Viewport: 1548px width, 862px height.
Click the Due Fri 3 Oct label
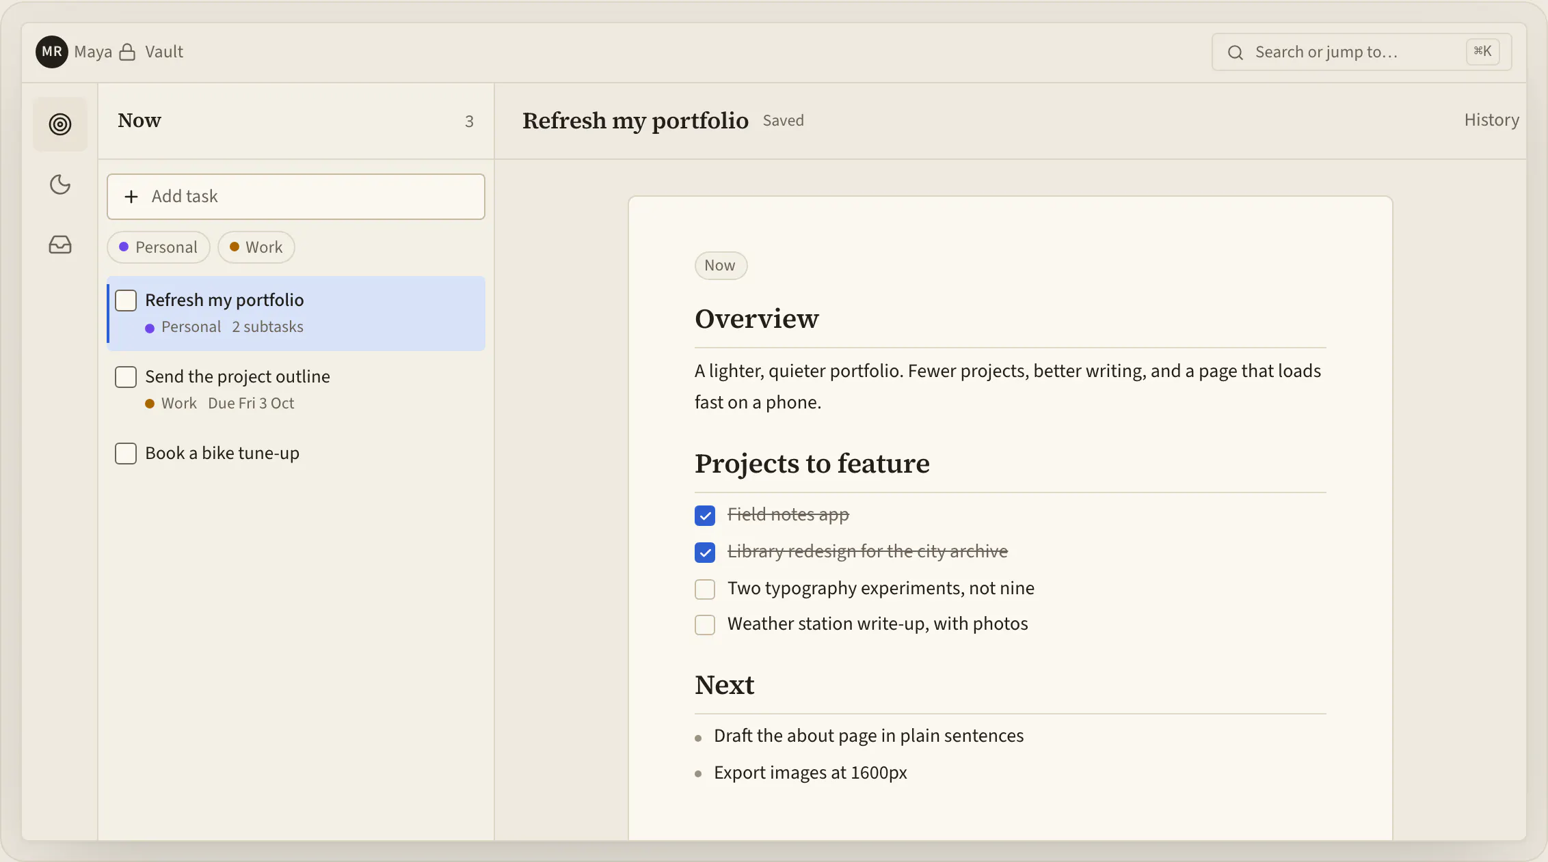[251, 404]
